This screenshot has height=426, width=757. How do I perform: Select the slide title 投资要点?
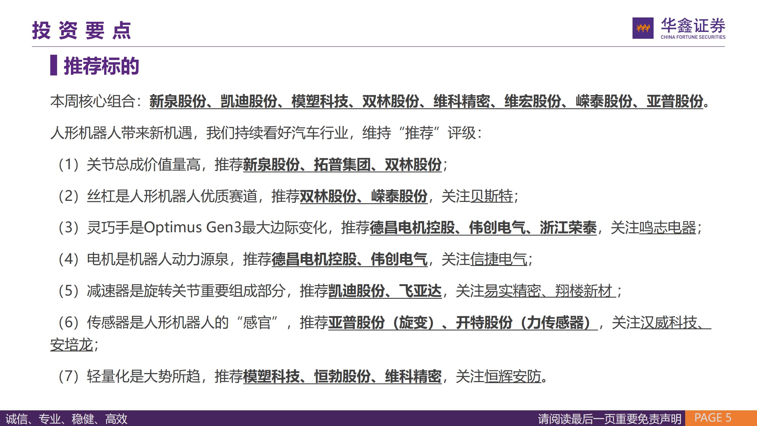[82, 30]
